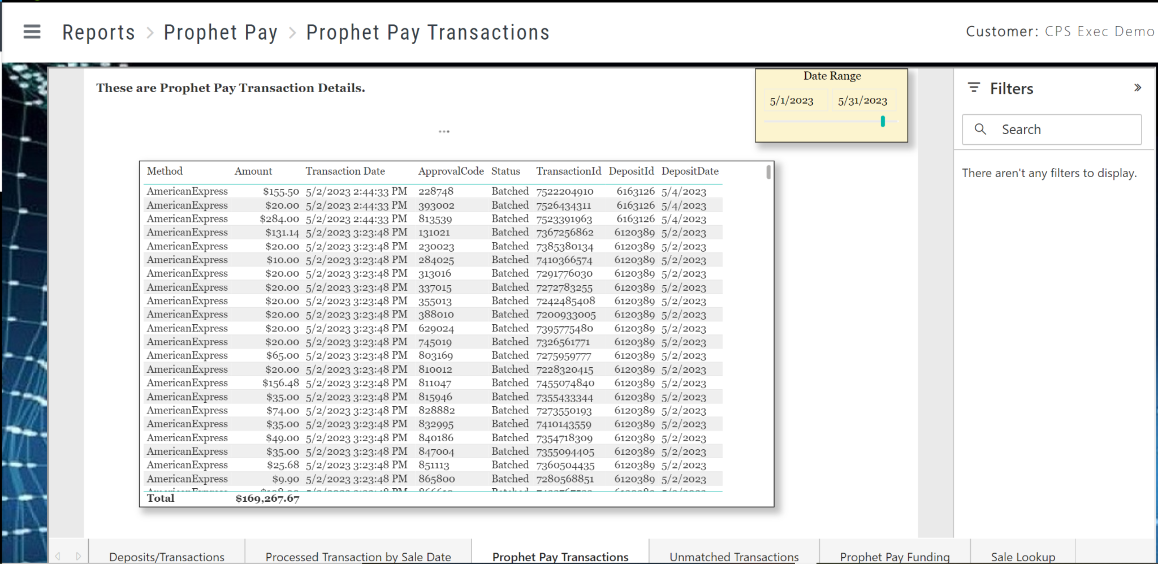This screenshot has width=1158, height=564.
Task: Select approval code 815946 cell
Action: (x=435, y=397)
